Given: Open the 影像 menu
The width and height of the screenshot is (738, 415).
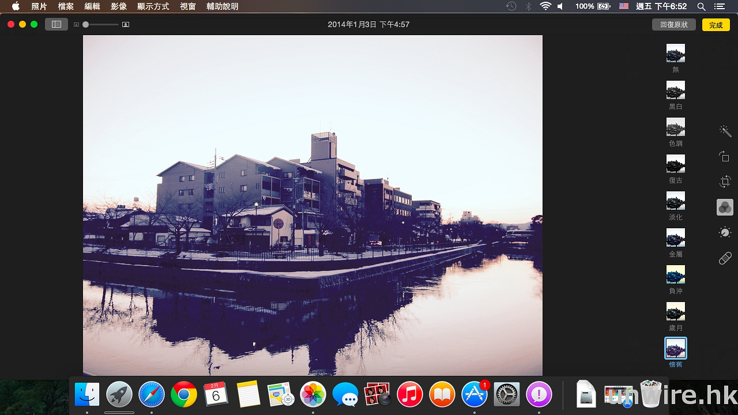Looking at the screenshot, I should click(118, 6).
